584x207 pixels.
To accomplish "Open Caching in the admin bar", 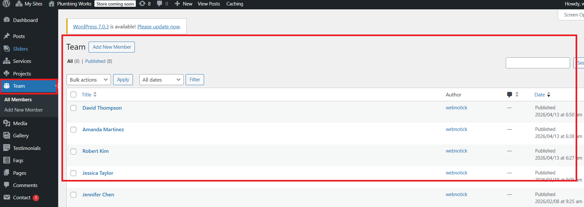I will click(235, 4).
